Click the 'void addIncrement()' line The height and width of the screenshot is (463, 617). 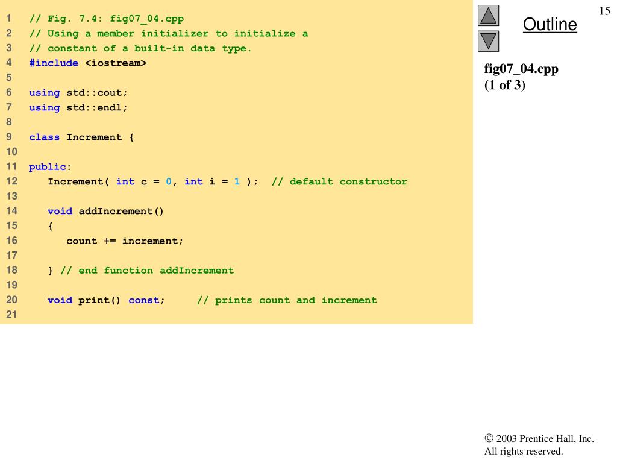pos(105,212)
